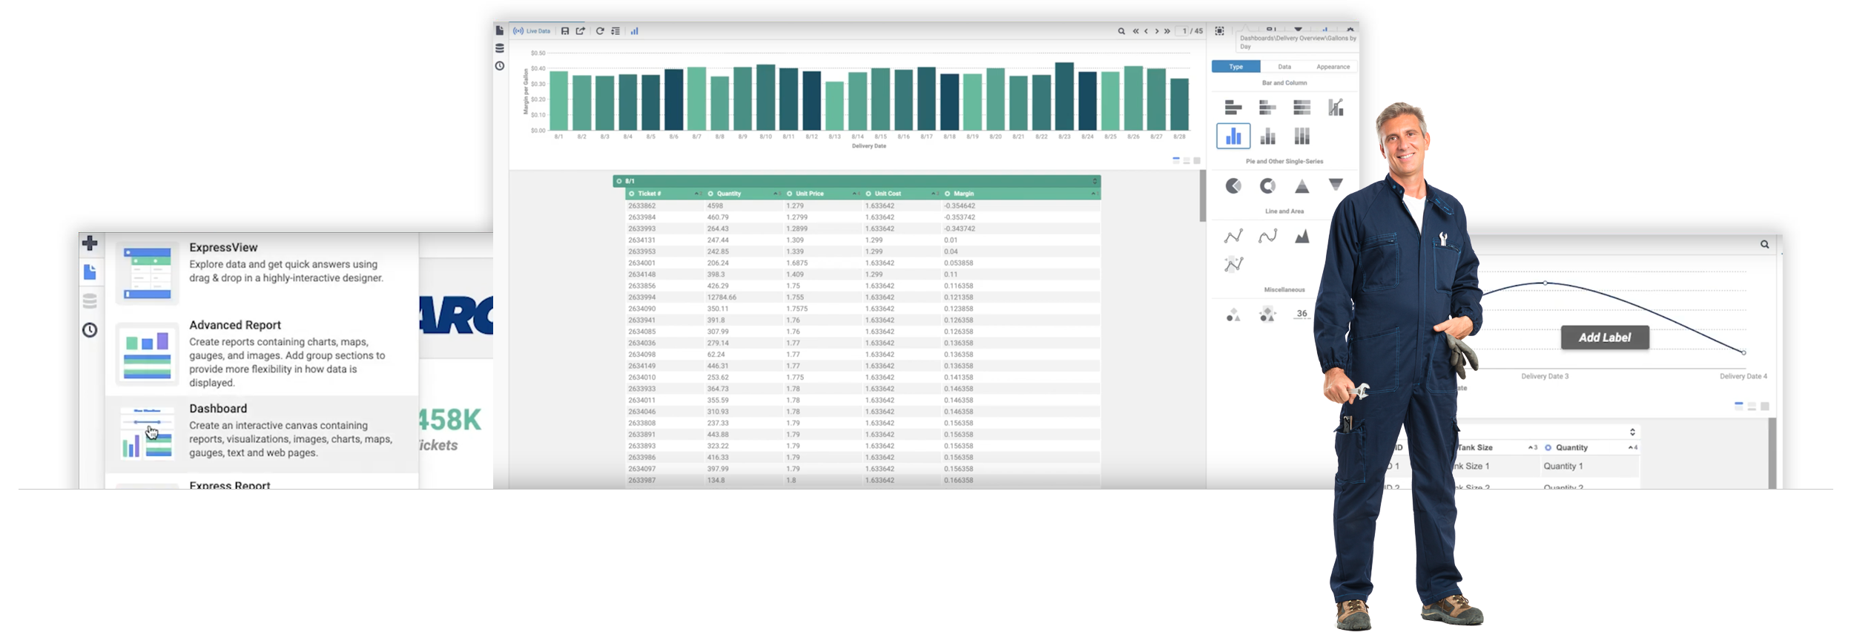Select combination column-line chart type

(1336, 108)
